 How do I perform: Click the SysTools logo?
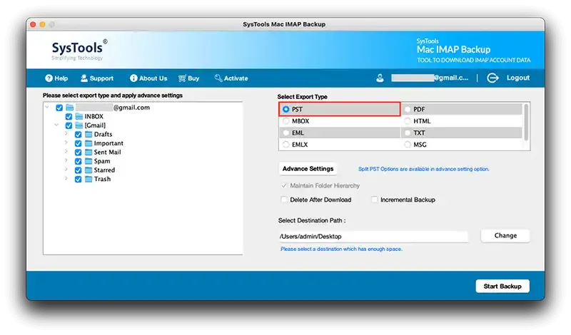(79, 50)
